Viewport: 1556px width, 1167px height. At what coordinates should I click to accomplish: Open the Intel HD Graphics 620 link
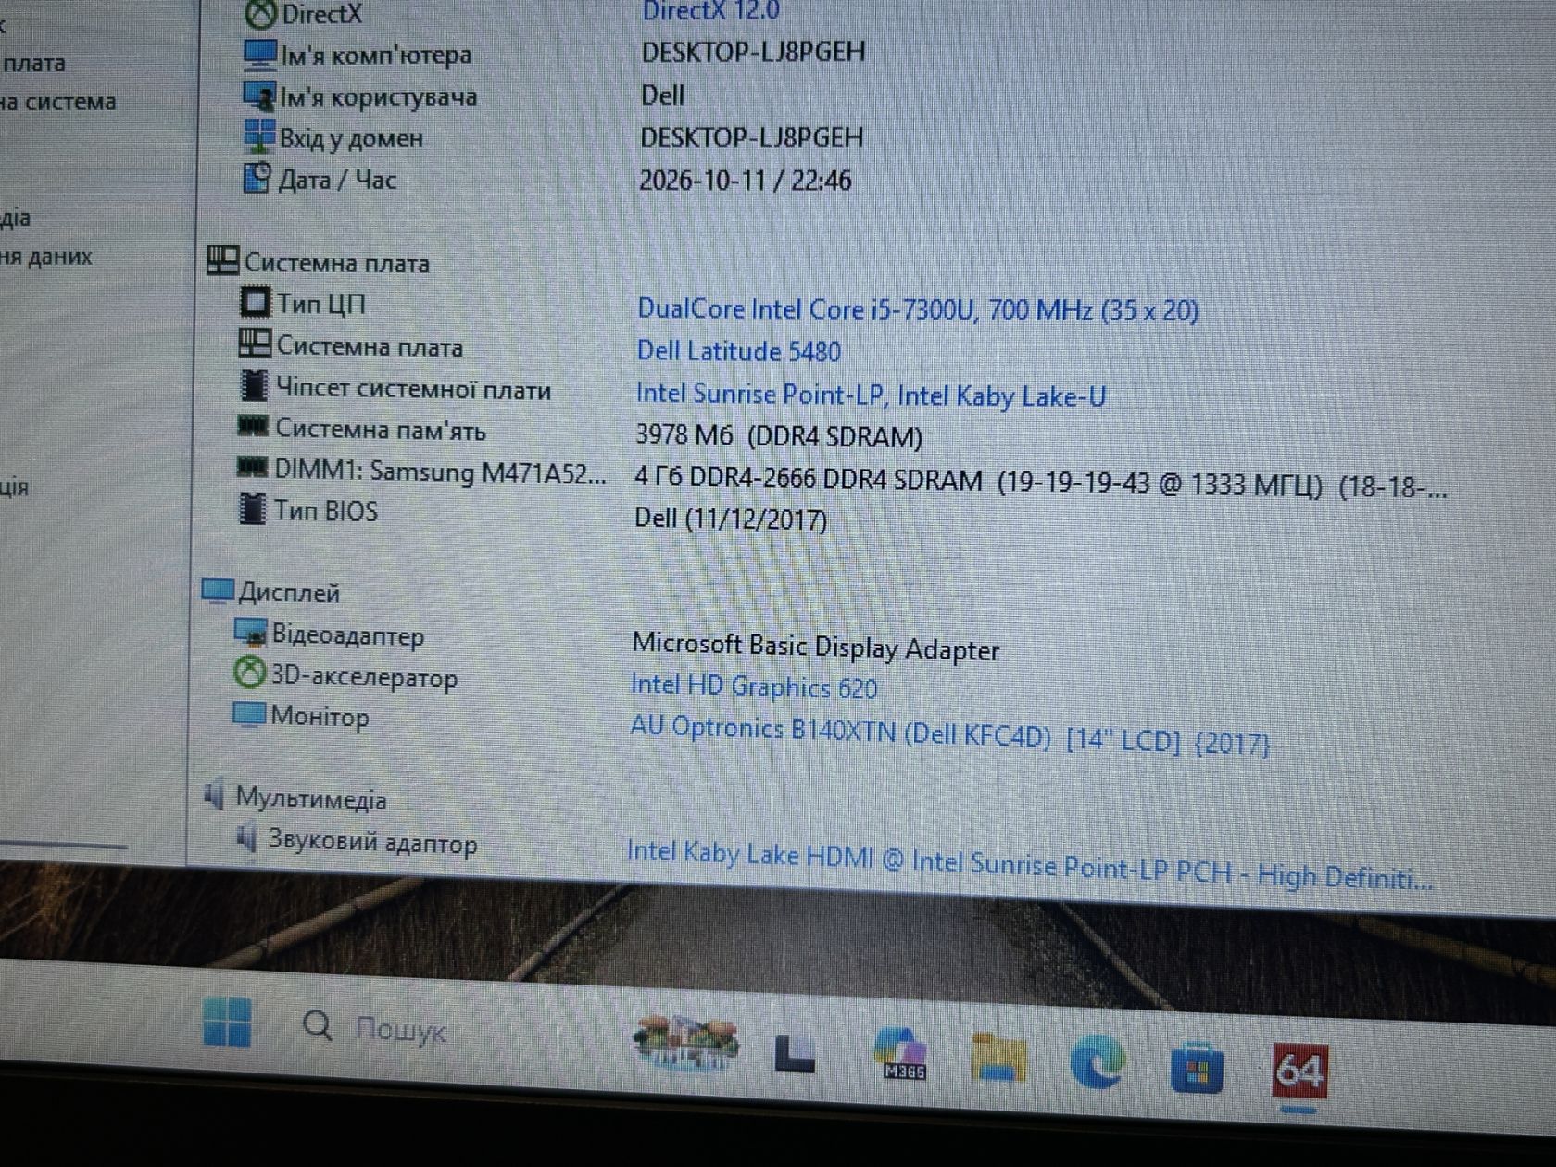(x=753, y=686)
